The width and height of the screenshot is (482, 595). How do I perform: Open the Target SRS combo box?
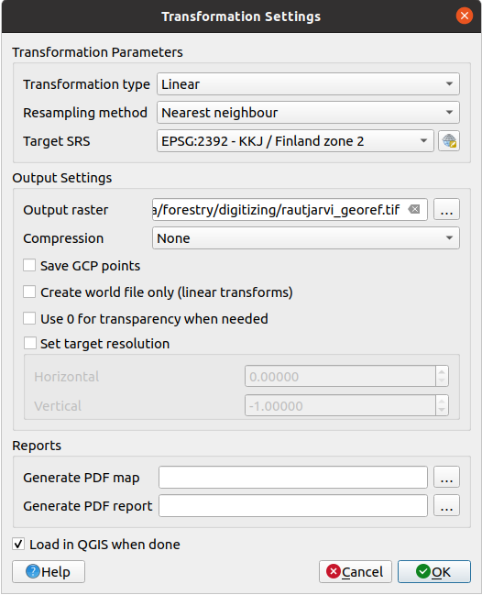click(x=295, y=141)
